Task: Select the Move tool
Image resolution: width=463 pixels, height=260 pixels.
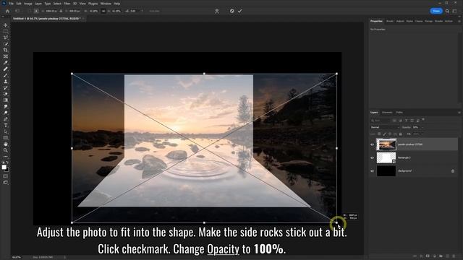Action: [x=5, y=25]
